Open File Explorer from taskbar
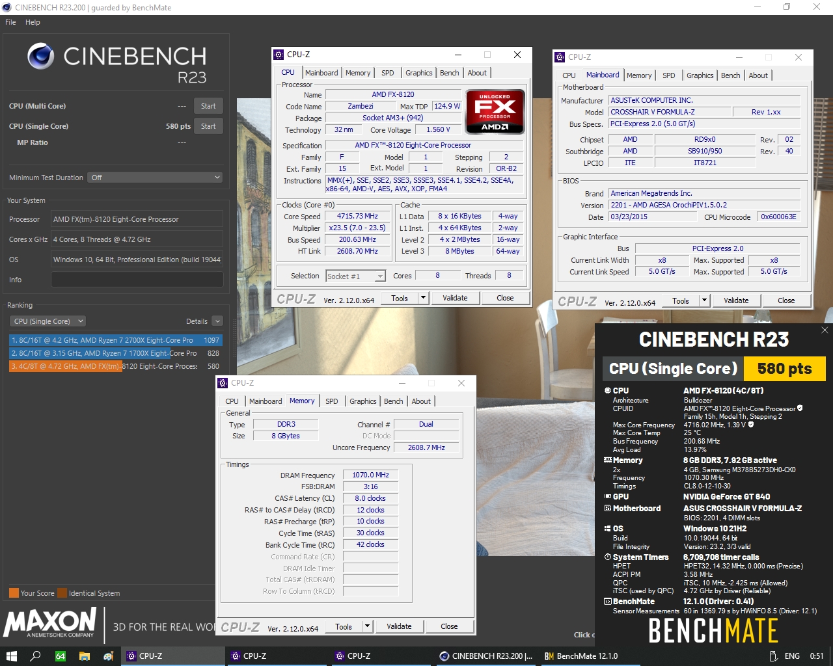The height and width of the screenshot is (666, 833). point(85,656)
